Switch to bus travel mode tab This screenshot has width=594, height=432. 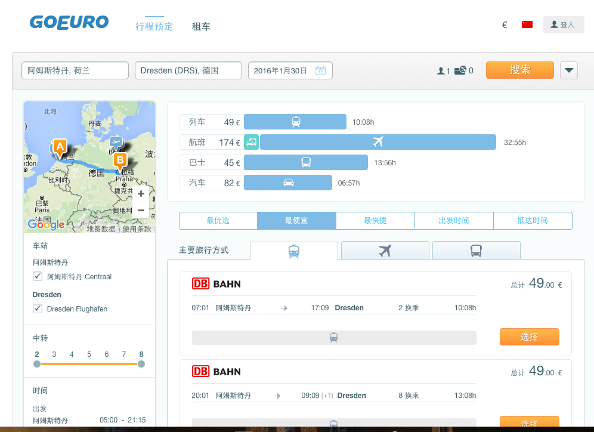click(x=476, y=251)
